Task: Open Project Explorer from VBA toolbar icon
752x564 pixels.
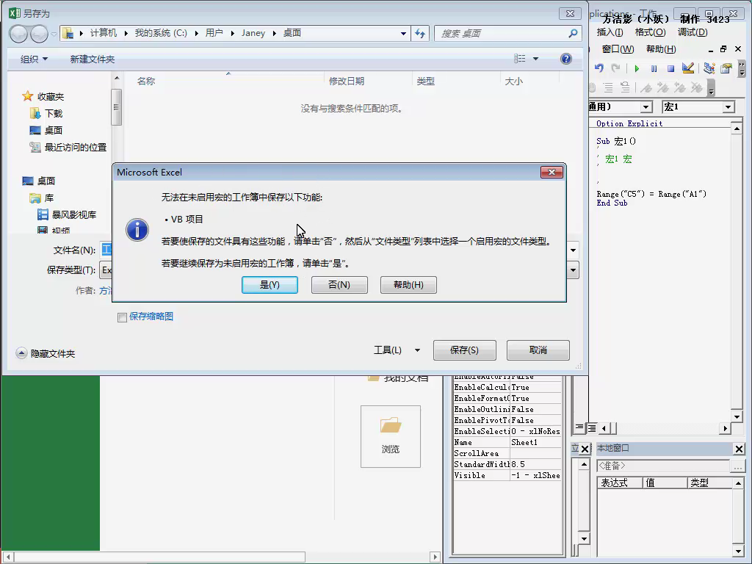Action: pos(709,68)
